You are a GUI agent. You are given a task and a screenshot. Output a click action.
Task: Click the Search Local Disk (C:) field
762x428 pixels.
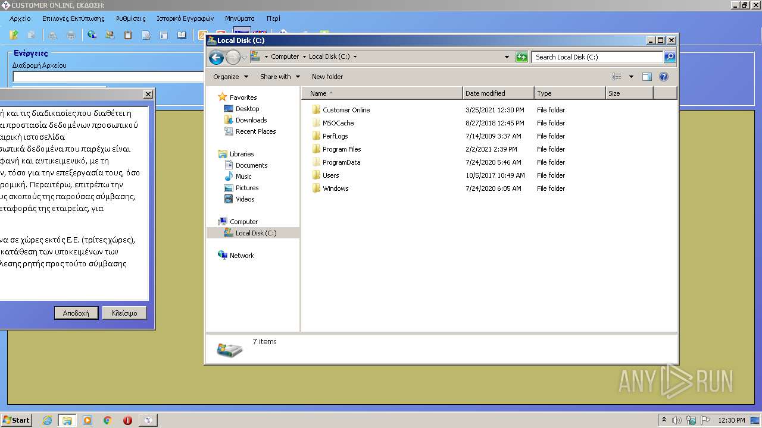tap(597, 57)
